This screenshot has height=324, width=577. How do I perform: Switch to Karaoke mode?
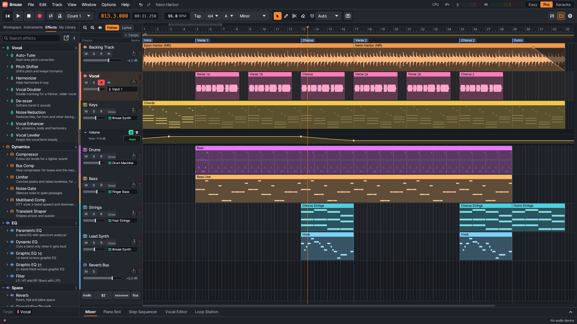tap(563, 5)
